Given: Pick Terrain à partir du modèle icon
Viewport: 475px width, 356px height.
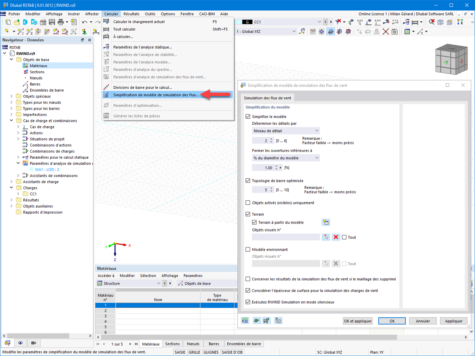Looking at the screenshot, I should (326, 222).
